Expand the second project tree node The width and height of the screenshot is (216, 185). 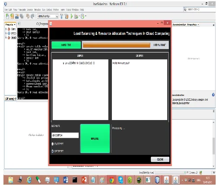(6, 34)
